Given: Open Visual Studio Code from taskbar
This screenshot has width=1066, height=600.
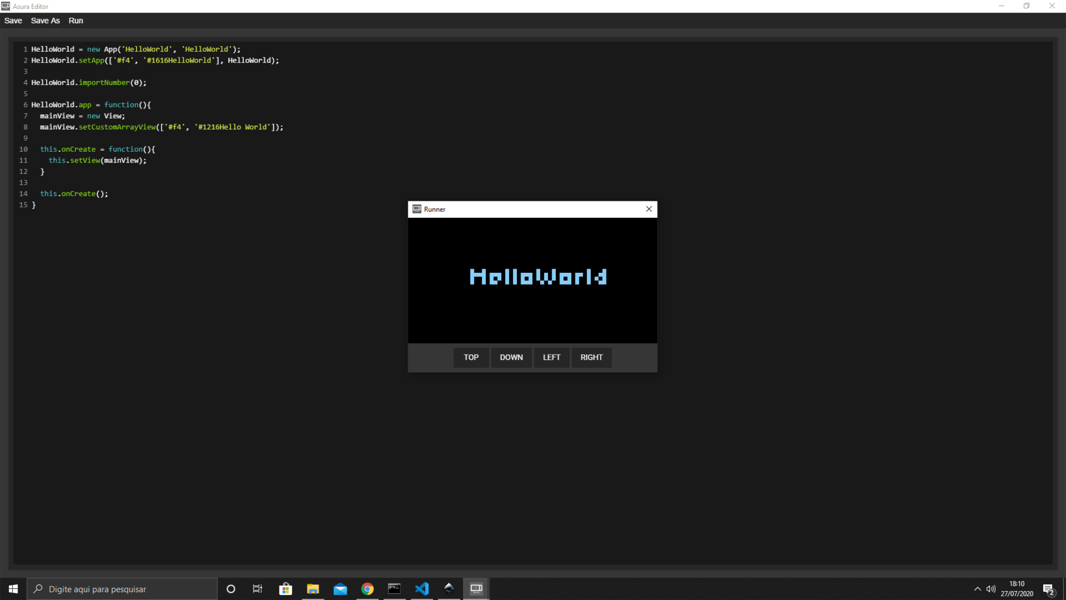Looking at the screenshot, I should coord(422,589).
